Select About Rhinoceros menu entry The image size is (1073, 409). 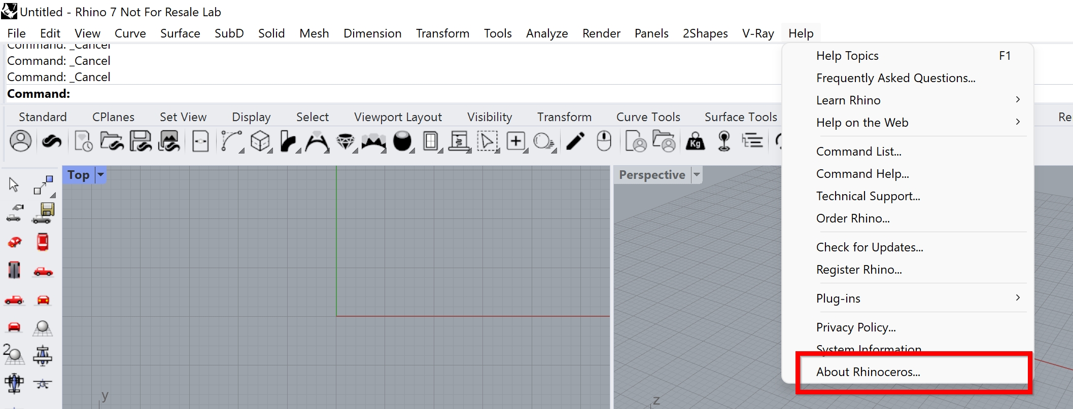click(x=868, y=372)
